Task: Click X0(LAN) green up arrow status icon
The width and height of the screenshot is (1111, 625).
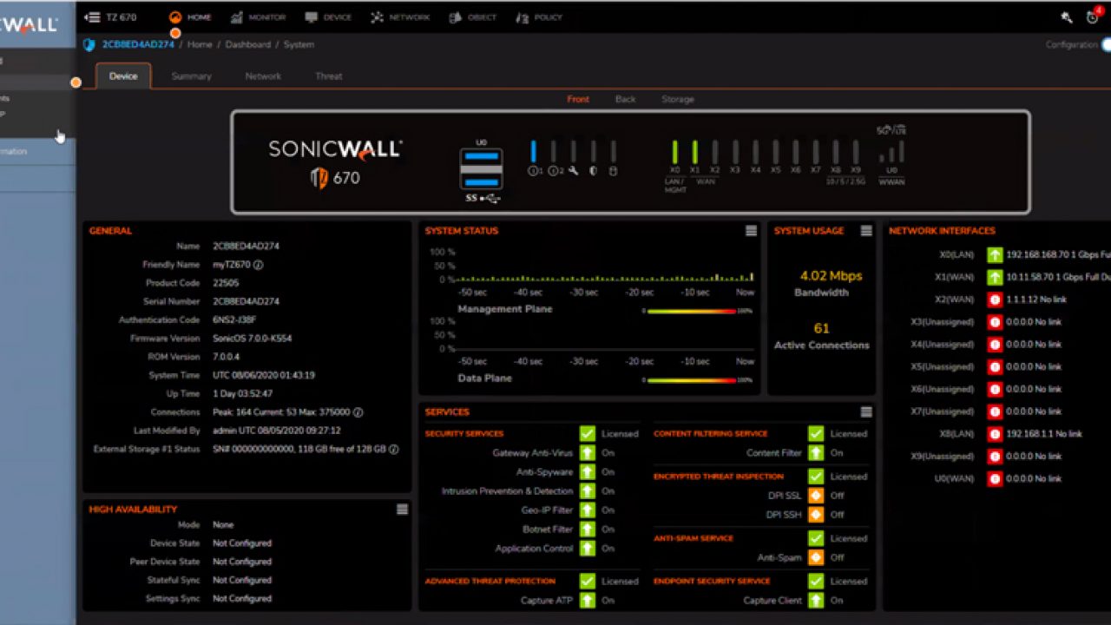Action: pyautogui.click(x=995, y=255)
